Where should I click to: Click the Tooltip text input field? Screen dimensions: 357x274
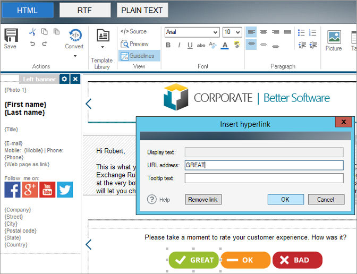pyautogui.click(x=264, y=178)
